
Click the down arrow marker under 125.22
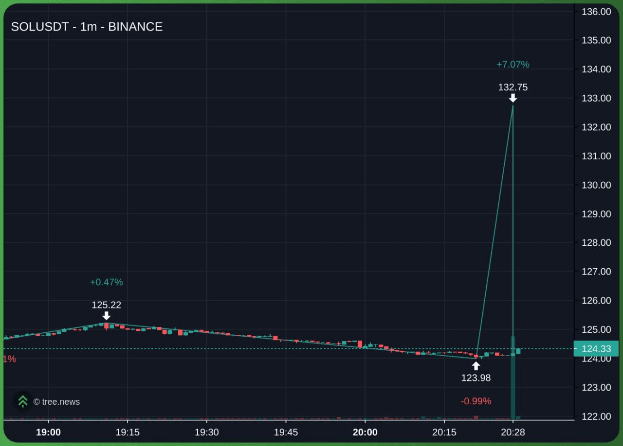click(x=107, y=316)
